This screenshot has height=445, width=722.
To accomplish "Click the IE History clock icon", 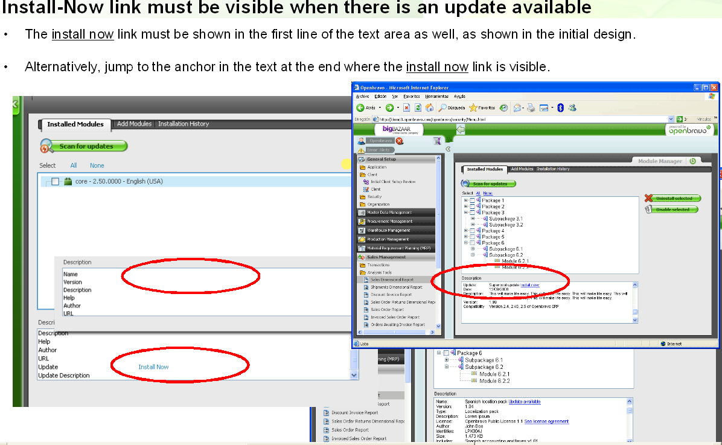I will pyautogui.click(x=503, y=108).
